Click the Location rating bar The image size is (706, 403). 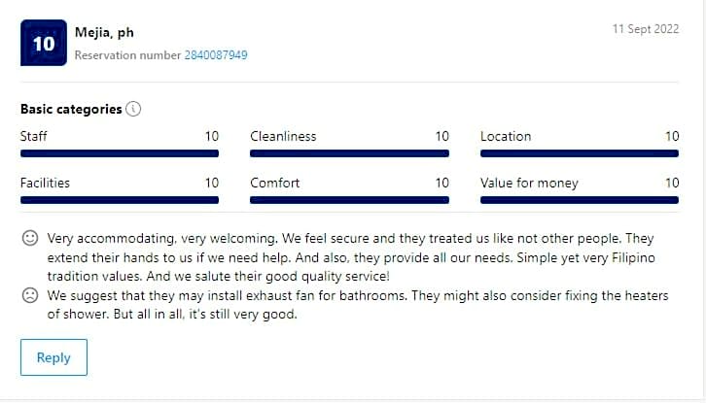(580, 153)
